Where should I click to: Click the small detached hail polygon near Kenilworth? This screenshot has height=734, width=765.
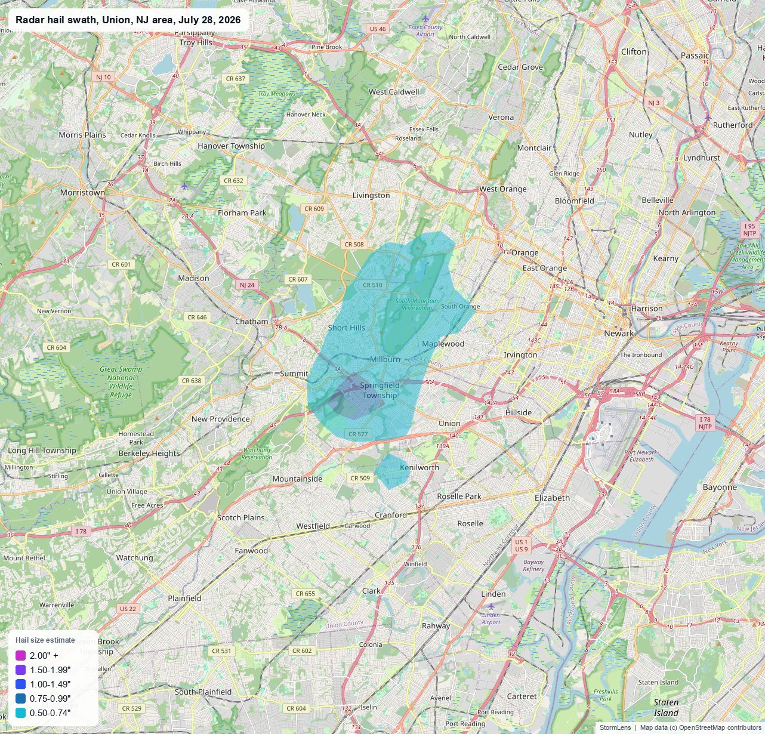pyautogui.click(x=391, y=471)
